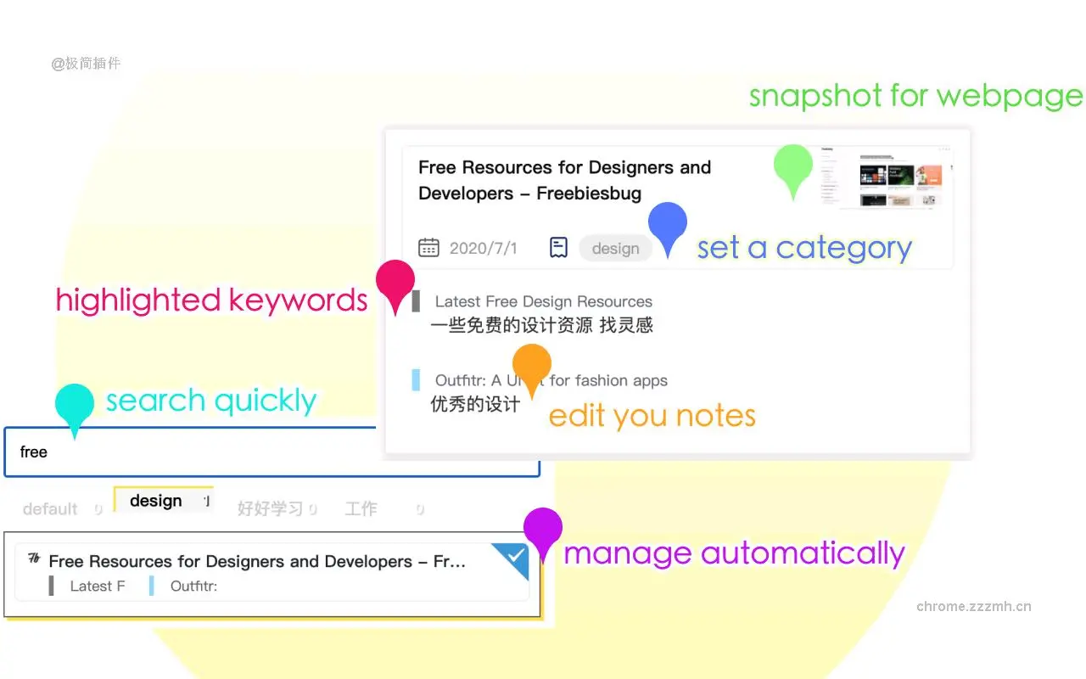1086x679 pixels.
Task: Open the 'design' category tag pill
Action: click(x=615, y=249)
